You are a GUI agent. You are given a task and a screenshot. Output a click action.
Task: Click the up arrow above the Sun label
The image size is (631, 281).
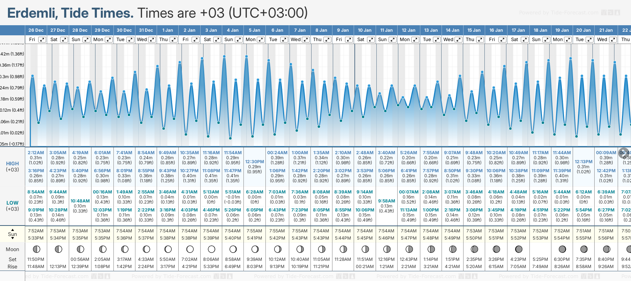click(x=13, y=229)
